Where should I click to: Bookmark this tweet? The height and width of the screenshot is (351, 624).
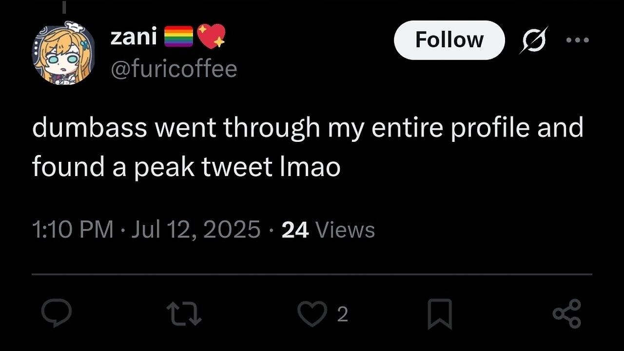click(440, 314)
